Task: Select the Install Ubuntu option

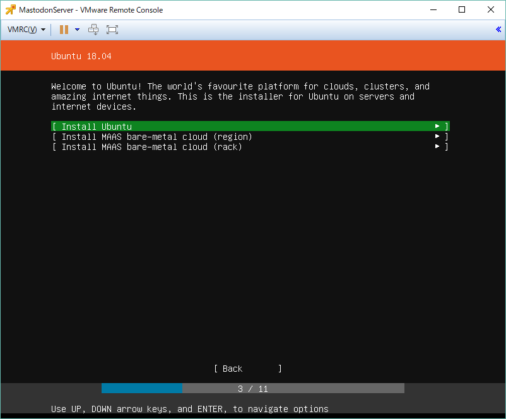Action: (x=97, y=127)
